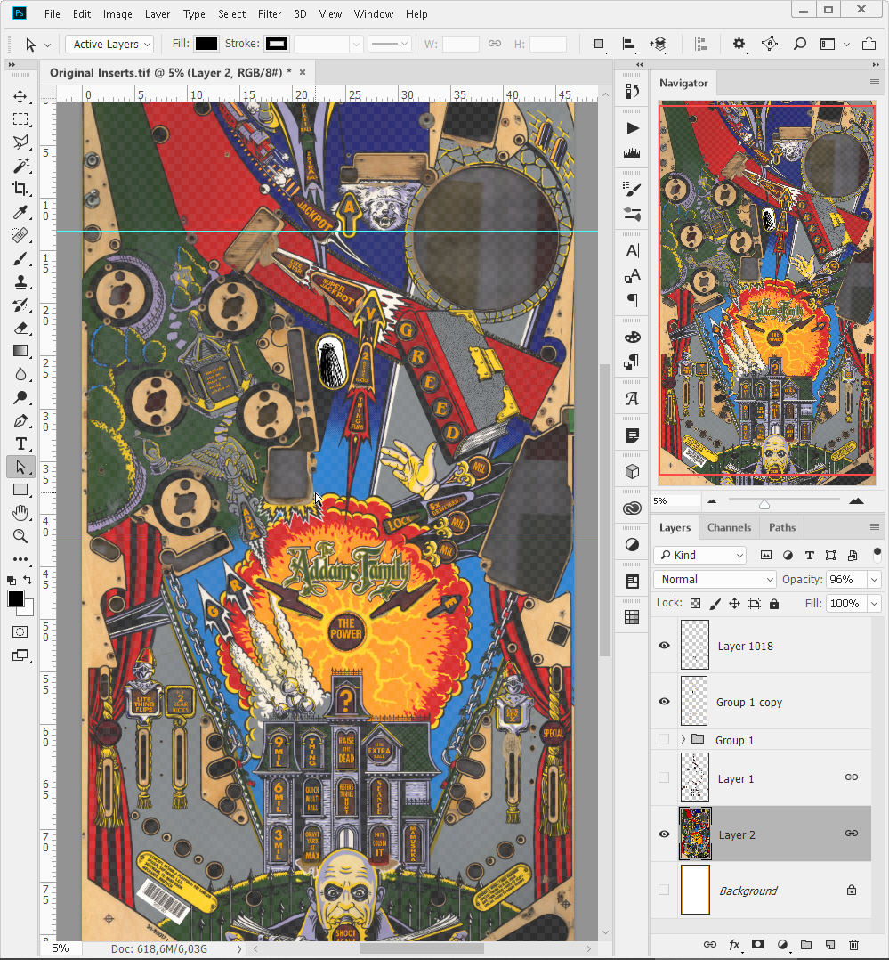Select the Zoom tool
Image resolution: width=889 pixels, height=960 pixels.
20,536
